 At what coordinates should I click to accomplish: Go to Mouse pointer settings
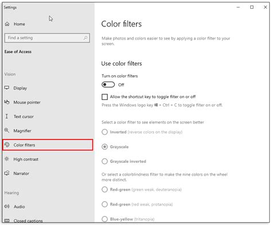pos(27,102)
